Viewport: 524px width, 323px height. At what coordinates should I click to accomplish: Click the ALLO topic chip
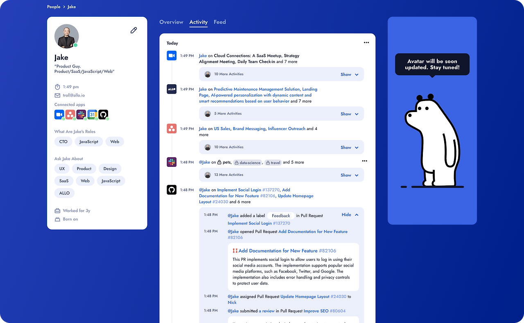tap(65, 193)
